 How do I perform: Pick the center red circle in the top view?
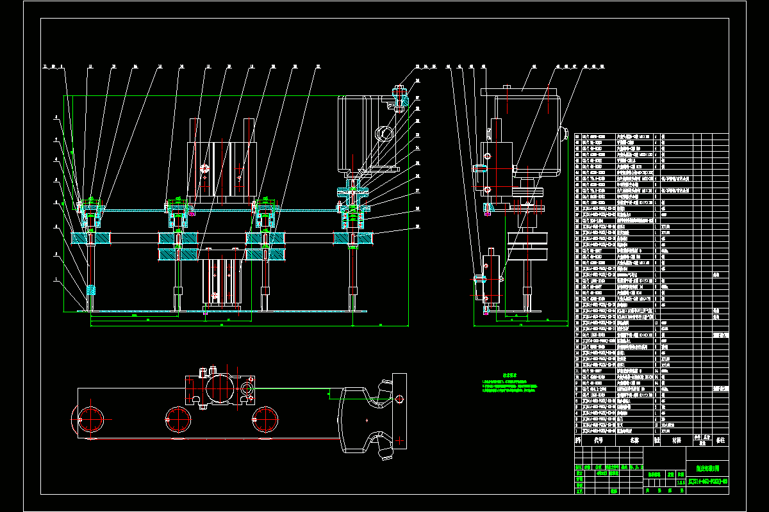pyautogui.click(x=178, y=419)
